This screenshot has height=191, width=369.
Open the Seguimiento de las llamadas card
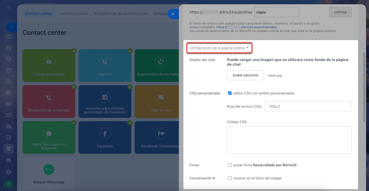pos(157,65)
